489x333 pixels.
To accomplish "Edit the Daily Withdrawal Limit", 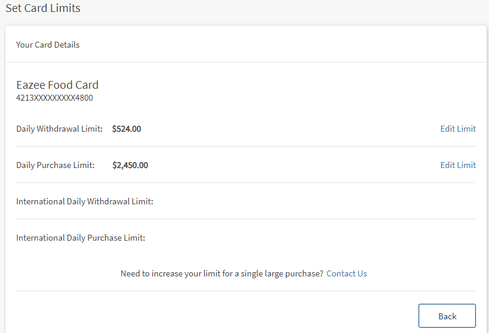I will 458,129.
